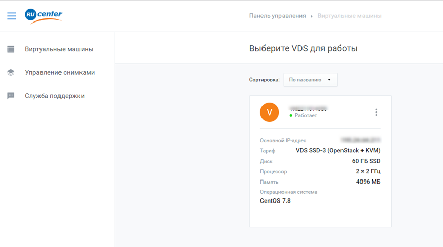Viewport: 443px width, 247px height.
Task: Click the heading Выберите VDS для работы
Action: tap(303, 48)
